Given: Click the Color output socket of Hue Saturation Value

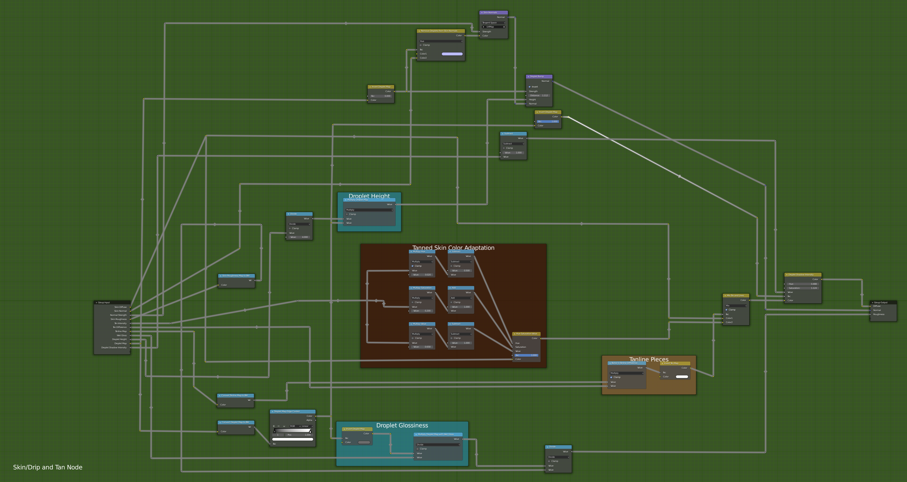Looking at the screenshot, I should point(540,339).
